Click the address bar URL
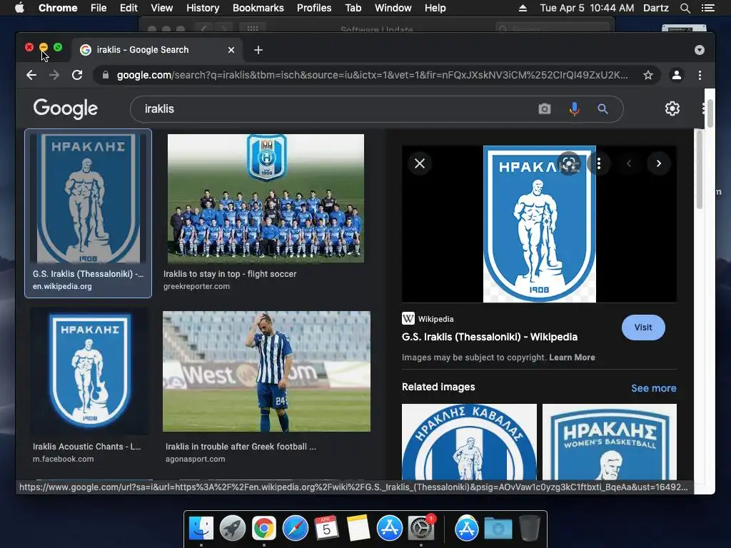 372,75
